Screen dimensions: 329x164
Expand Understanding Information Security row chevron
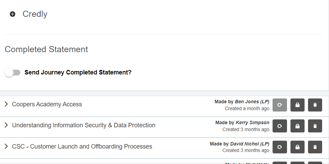click(6, 125)
